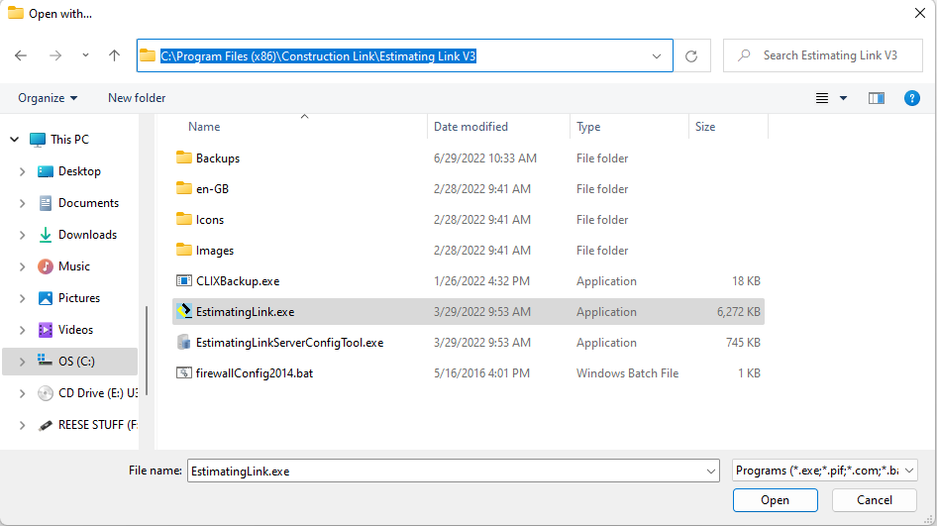Click the Open button
Image resolution: width=937 pixels, height=526 pixels.
(x=776, y=500)
